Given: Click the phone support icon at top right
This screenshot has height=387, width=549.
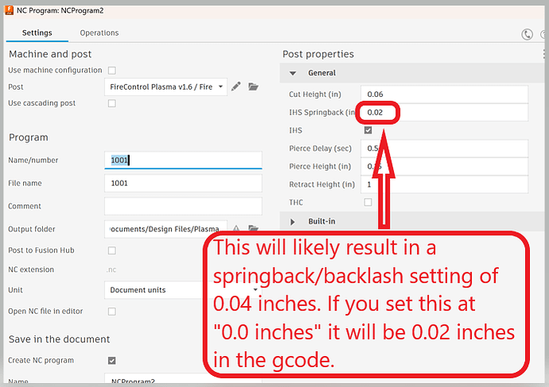Looking at the screenshot, I should click(527, 34).
